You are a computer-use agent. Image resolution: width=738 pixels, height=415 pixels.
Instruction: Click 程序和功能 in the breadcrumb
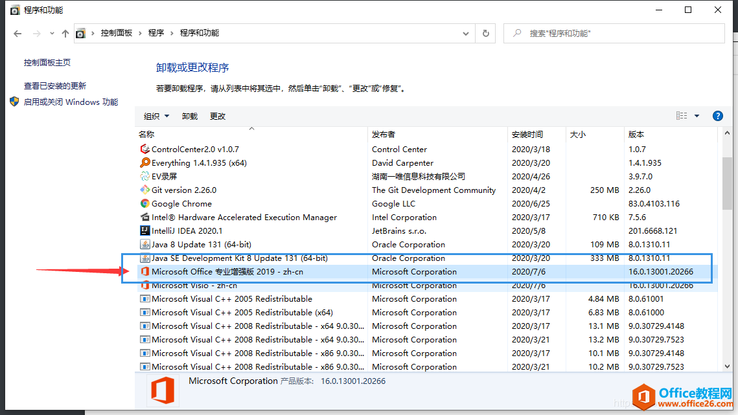[x=200, y=33]
